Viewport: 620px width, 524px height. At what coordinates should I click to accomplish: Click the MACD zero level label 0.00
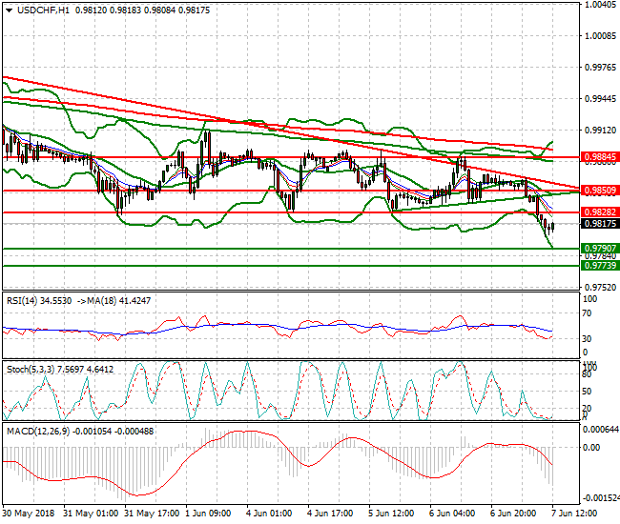click(x=592, y=448)
